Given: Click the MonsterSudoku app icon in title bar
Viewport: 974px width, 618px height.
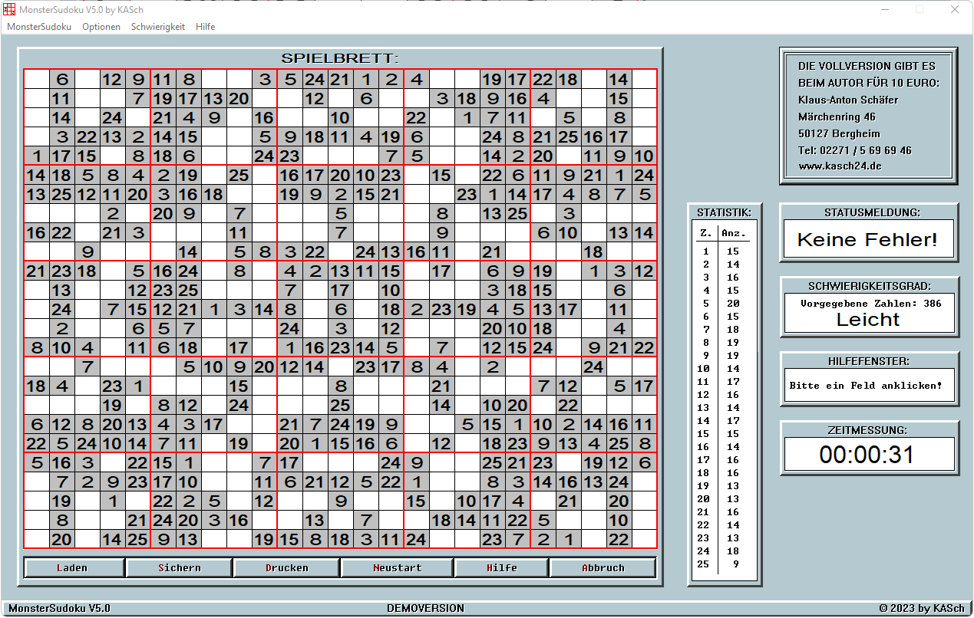Looking at the screenshot, I should (9, 10).
